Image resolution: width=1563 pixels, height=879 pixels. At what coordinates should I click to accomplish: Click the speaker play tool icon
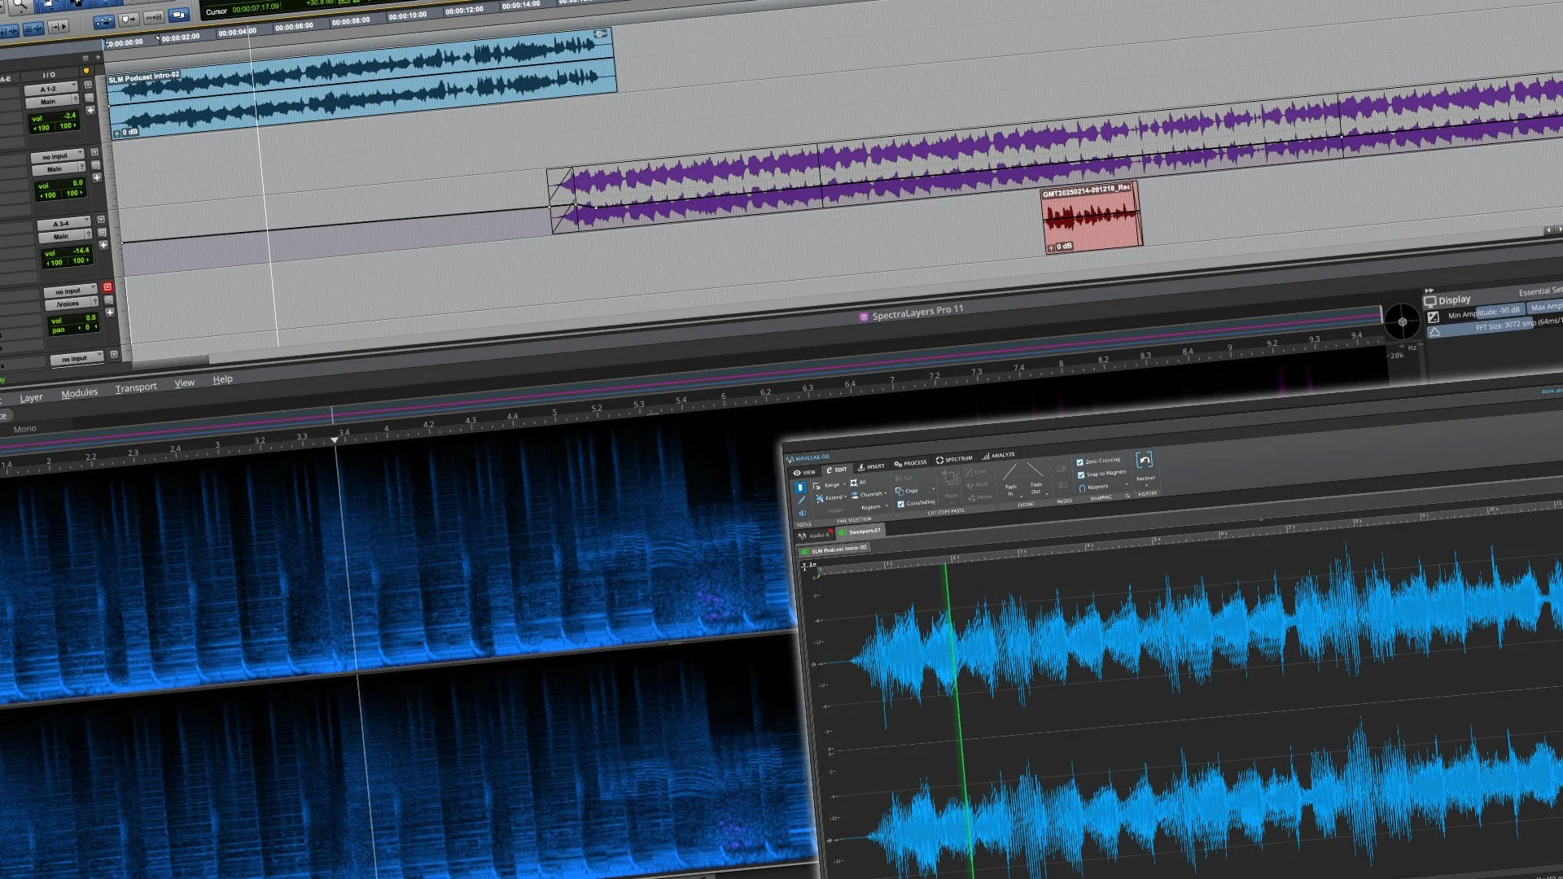(x=802, y=514)
